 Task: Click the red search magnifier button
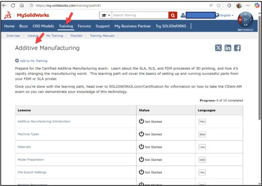coord(173,15)
